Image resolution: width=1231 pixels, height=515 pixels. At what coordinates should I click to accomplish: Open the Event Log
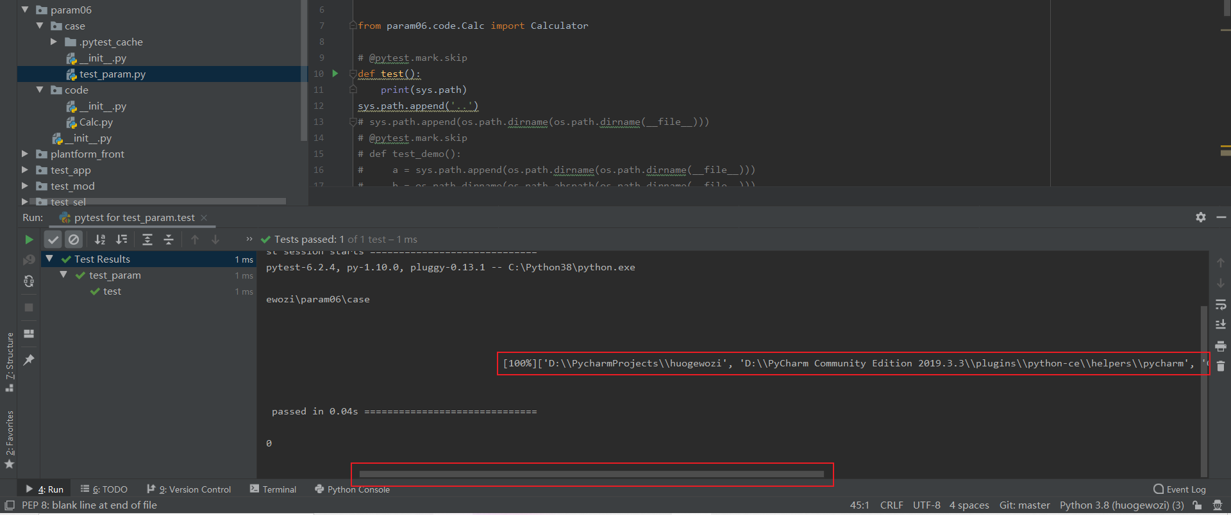pyautogui.click(x=1180, y=489)
